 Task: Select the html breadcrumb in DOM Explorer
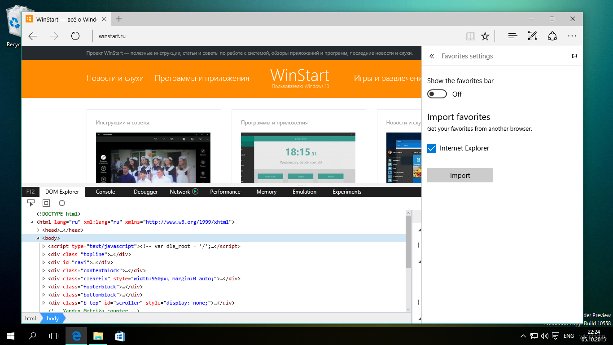tap(31, 318)
